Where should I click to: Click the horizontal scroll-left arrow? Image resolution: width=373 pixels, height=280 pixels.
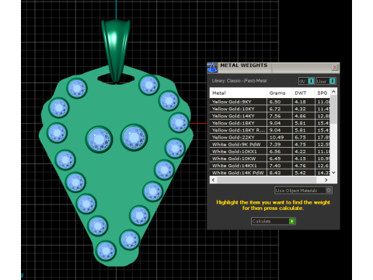213,180
